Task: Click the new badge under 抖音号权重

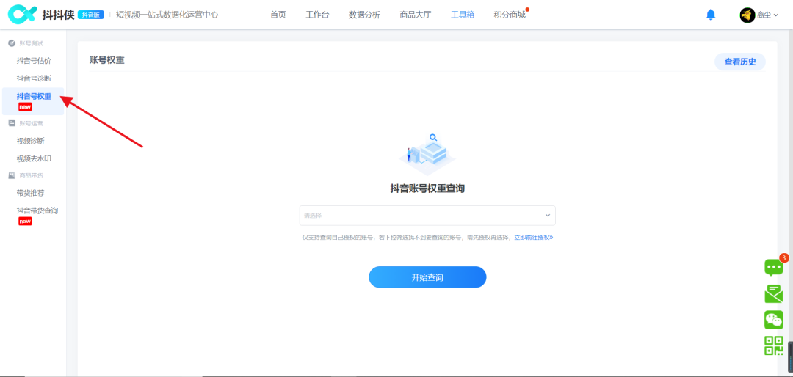Action: tap(25, 106)
